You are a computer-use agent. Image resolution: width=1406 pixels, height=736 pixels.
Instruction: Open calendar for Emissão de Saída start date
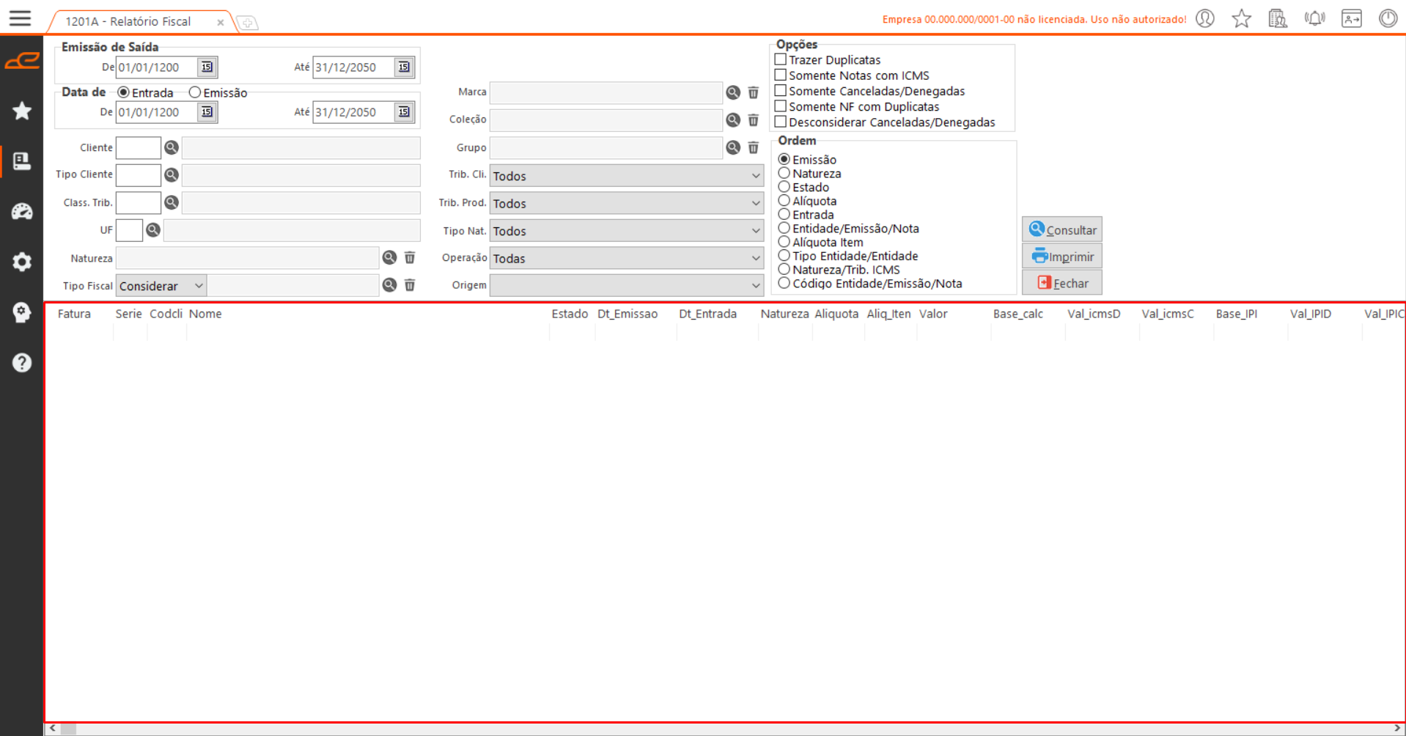[207, 67]
